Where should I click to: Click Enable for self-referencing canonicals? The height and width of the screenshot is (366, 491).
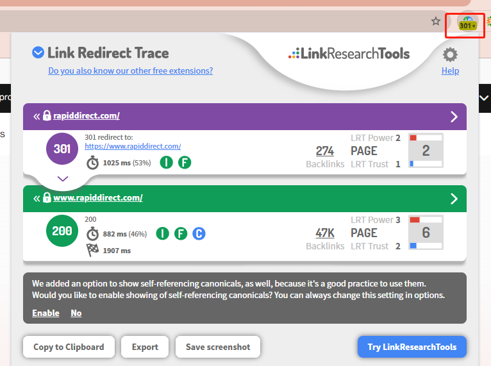click(x=46, y=313)
